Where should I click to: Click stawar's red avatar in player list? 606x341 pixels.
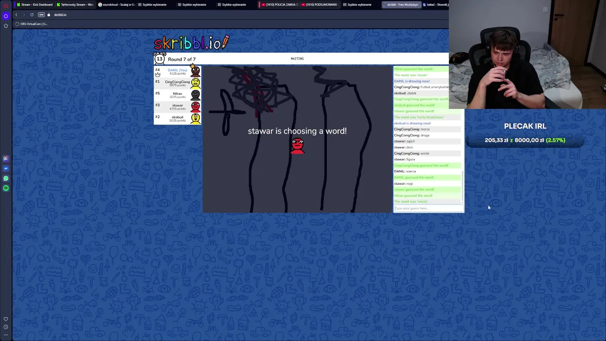[195, 107]
